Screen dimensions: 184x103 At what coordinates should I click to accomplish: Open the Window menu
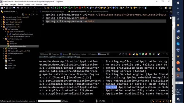[39, 5]
